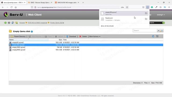Open folder containing Readme.txt download
Screen dimensions: 172x97
tap(146, 19)
